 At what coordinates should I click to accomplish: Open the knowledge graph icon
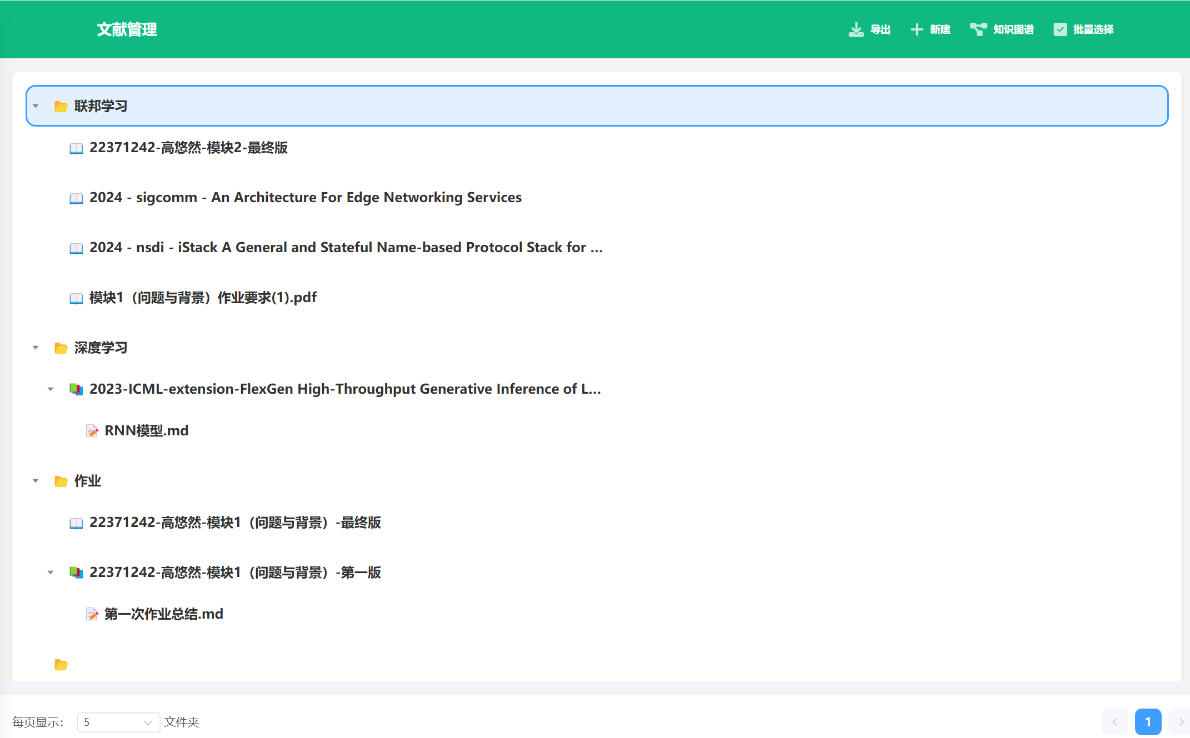click(978, 29)
